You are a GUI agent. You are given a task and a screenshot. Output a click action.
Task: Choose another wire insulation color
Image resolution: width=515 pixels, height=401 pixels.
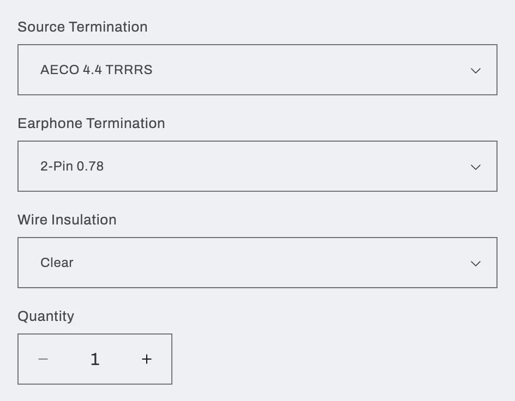tap(257, 263)
